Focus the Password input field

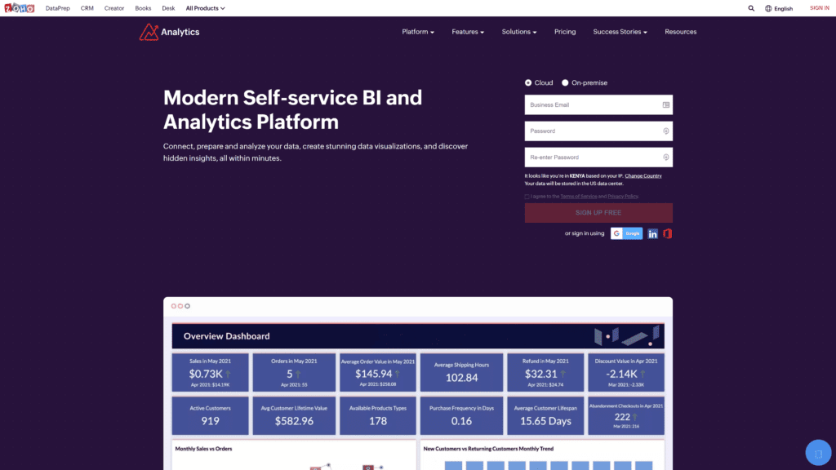[x=598, y=131]
